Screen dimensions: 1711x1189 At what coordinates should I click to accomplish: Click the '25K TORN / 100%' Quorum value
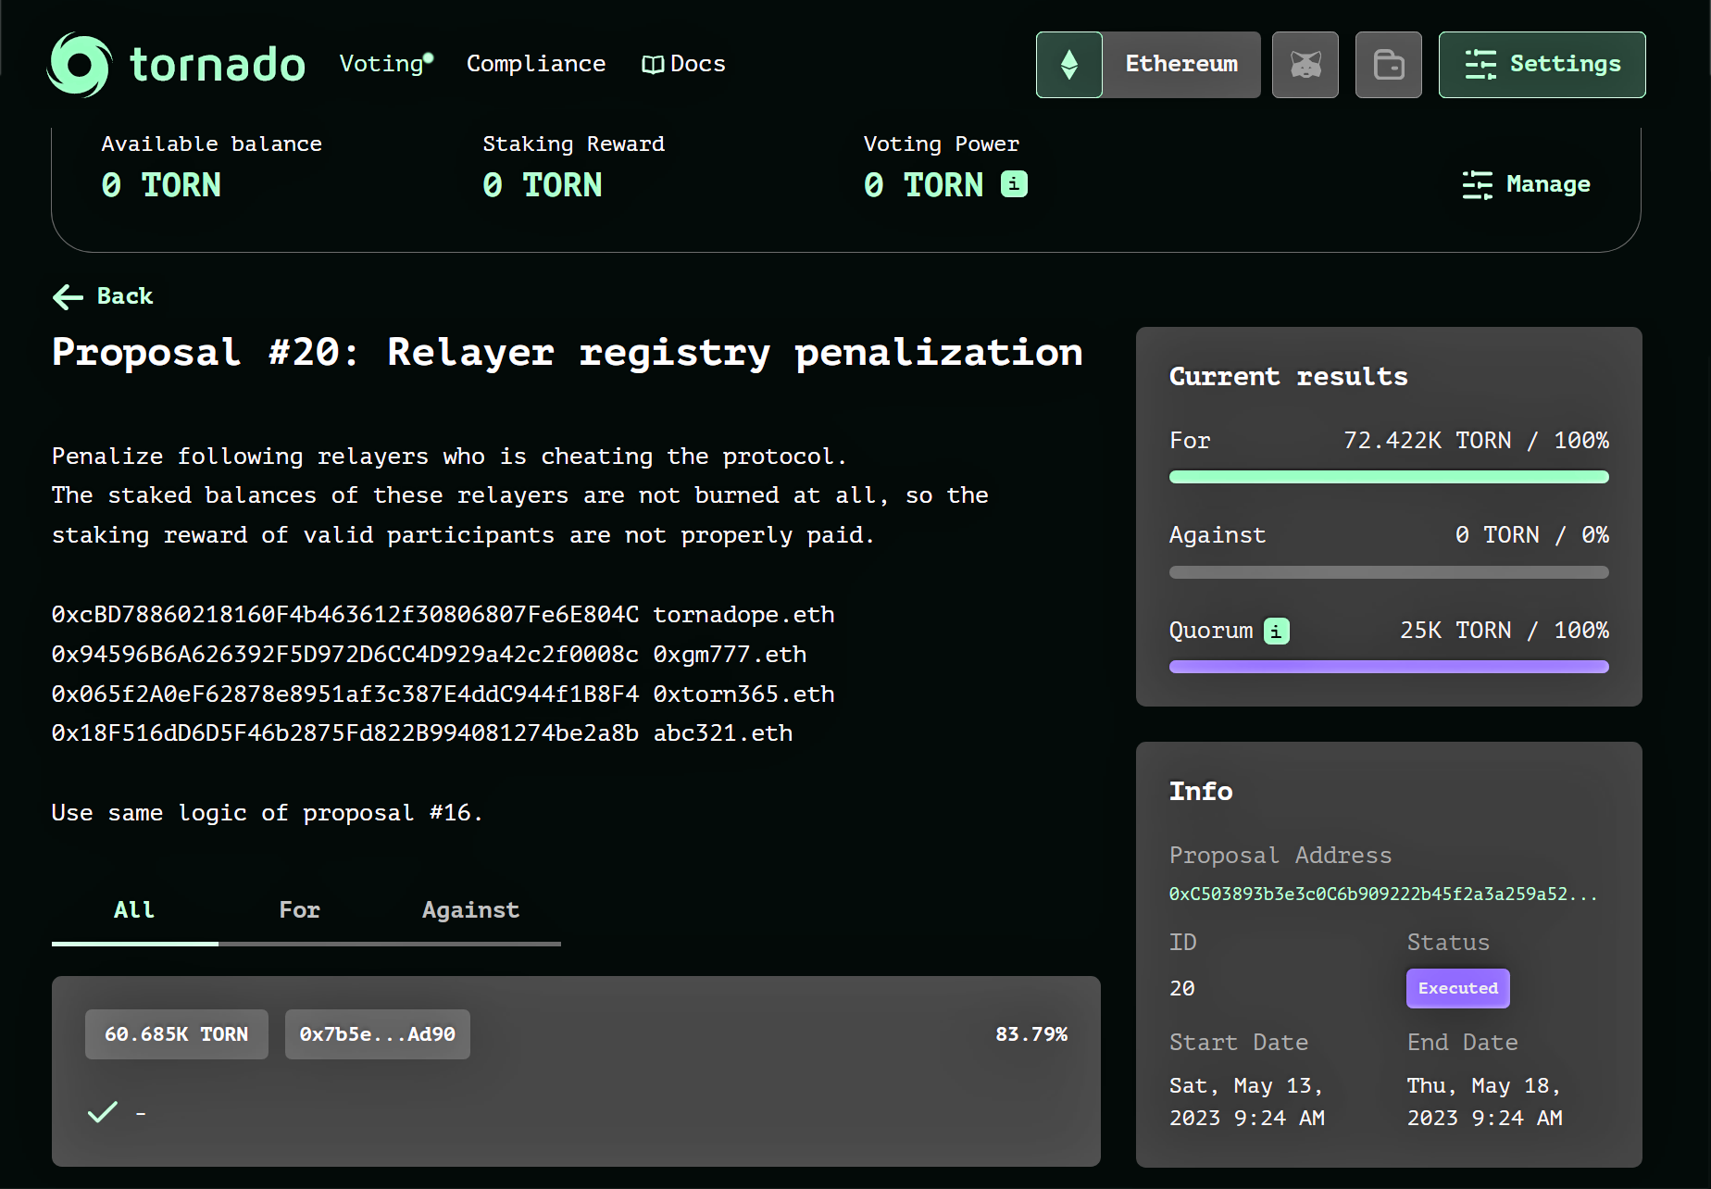[x=1505, y=631]
